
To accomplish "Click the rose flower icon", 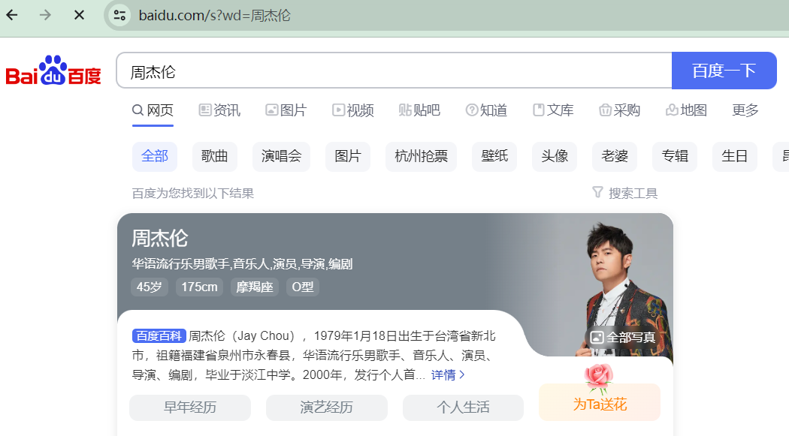I will point(599,378).
